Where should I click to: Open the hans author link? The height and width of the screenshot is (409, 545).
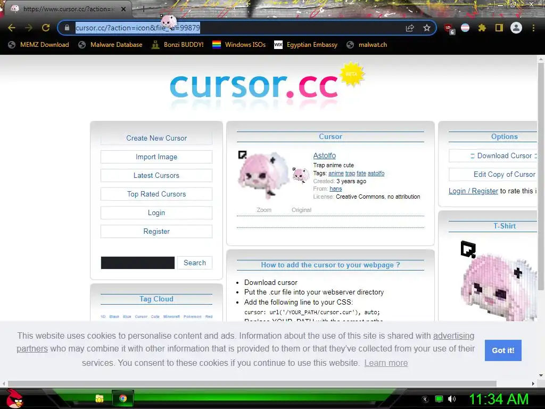[335, 189]
